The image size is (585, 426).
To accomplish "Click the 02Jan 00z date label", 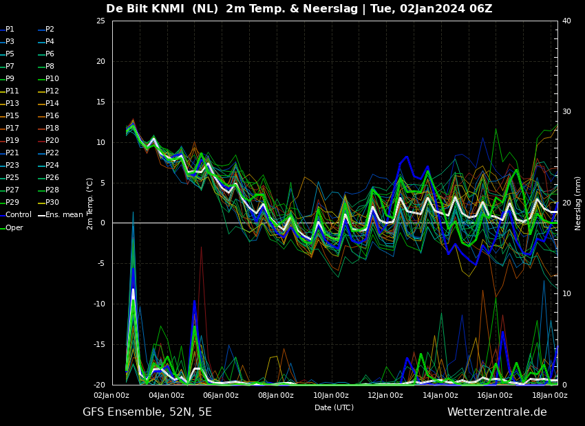I will [111, 395].
